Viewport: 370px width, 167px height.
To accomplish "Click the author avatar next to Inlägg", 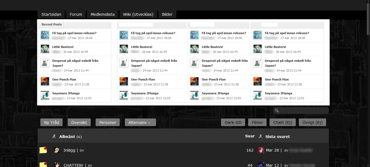I will click(57, 150).
